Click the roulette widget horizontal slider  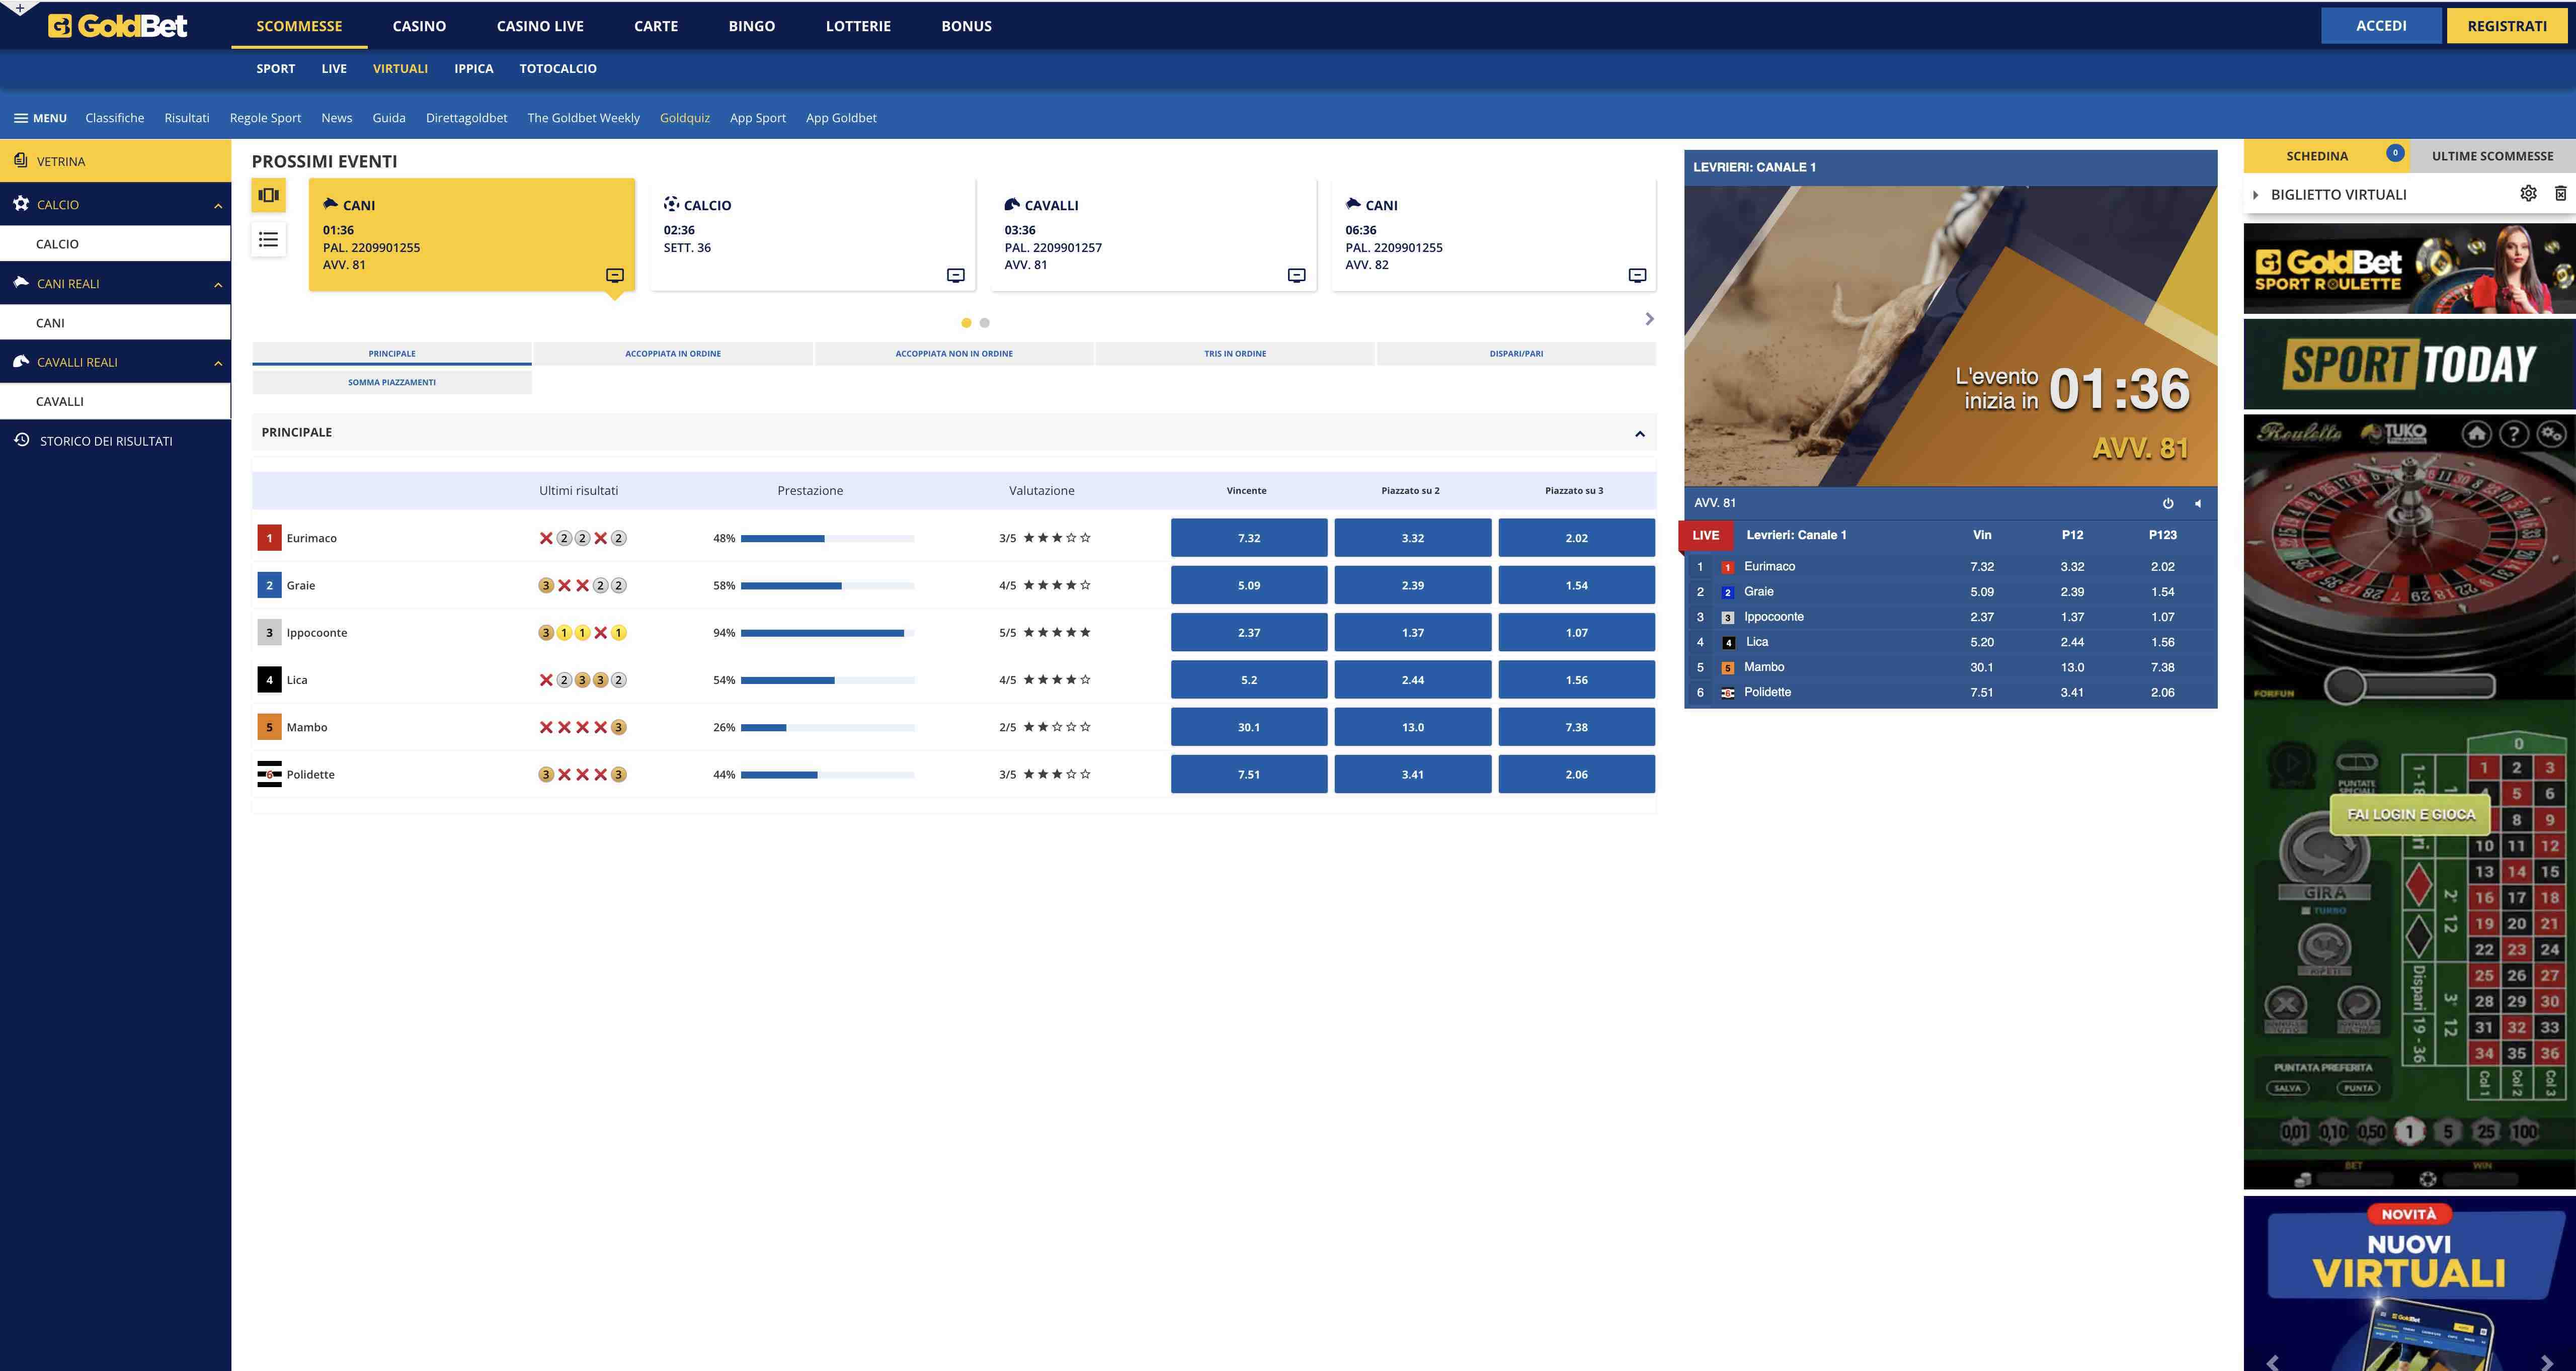coord(2410,685)
